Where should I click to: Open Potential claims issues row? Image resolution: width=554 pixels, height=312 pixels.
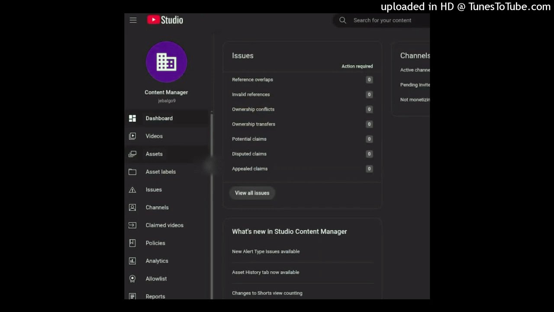(302, 139)
